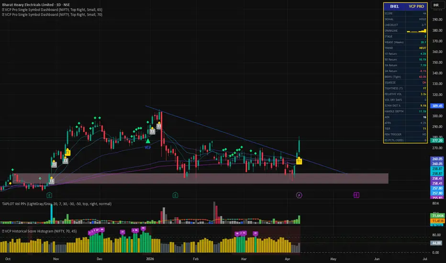This screenshot has width=446, height=263.
Task: Click the 350.00 price axis label
Action: (437, 62)
